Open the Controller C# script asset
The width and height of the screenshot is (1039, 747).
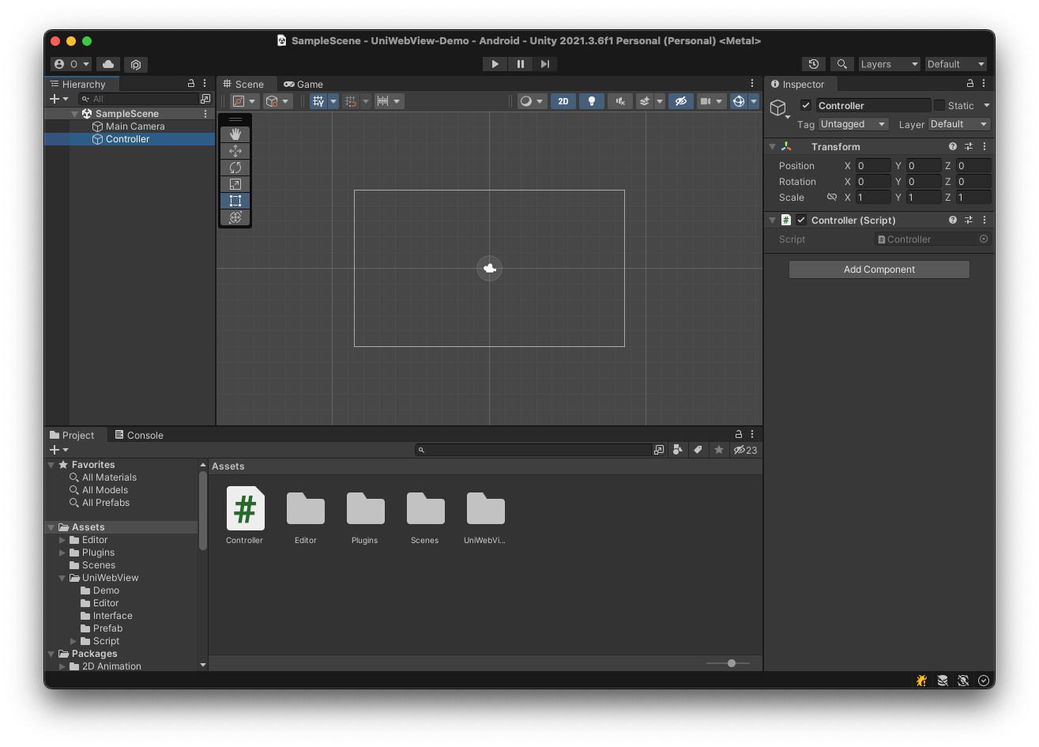[245, 508]
